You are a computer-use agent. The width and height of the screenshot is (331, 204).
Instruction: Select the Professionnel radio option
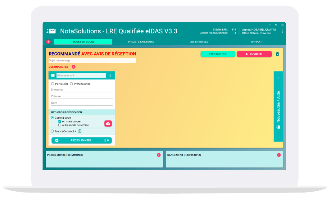(x=71, y=84)
